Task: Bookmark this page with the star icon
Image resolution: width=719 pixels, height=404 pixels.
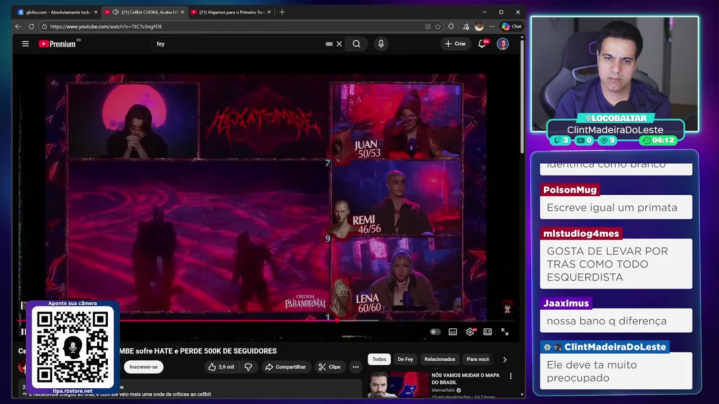Action: [x=438, y=26]
